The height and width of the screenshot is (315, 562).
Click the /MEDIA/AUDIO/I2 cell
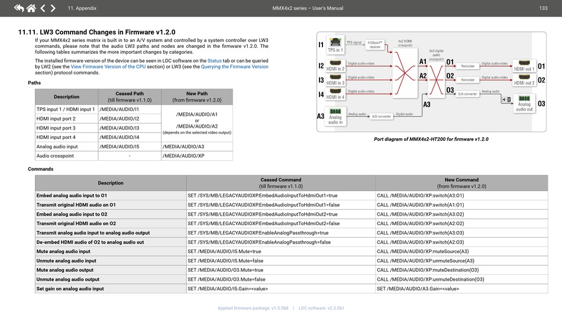(130, 118)
